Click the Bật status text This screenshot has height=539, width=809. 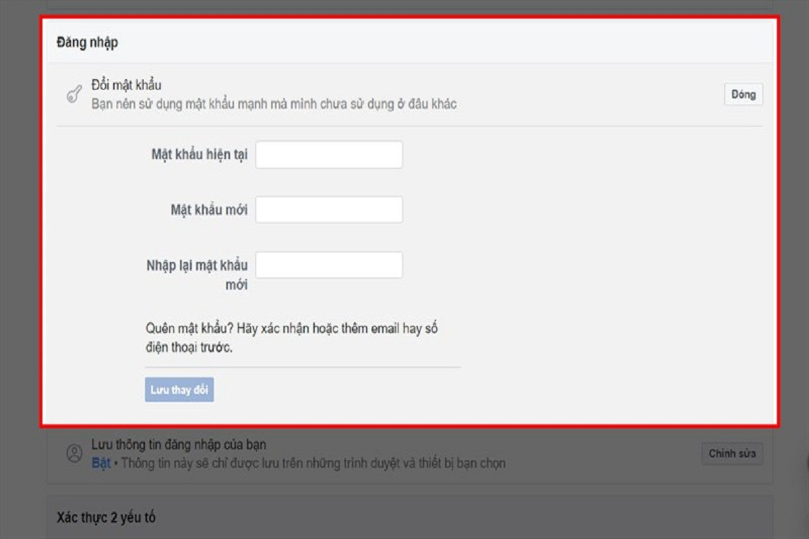pyautogui.click(x=101, y=464)
